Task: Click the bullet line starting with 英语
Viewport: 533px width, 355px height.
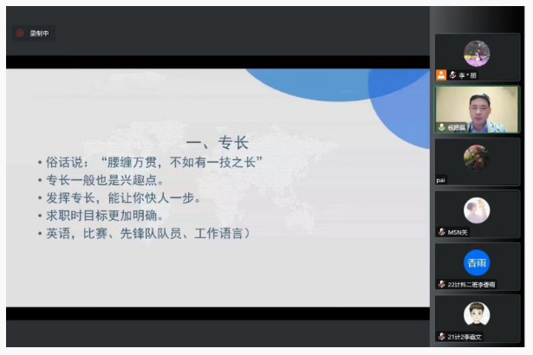Action: pos(143,233)
